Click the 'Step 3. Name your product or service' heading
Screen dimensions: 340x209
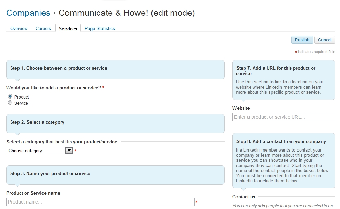click(50, 173)
